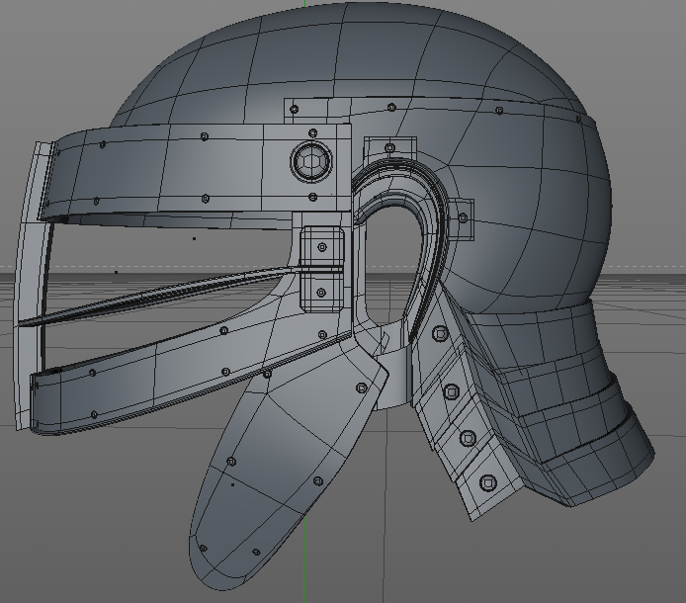Select the small bracket plate behind ear opening
The height and width of the screenshot is (603, 686).
(463, 218)
